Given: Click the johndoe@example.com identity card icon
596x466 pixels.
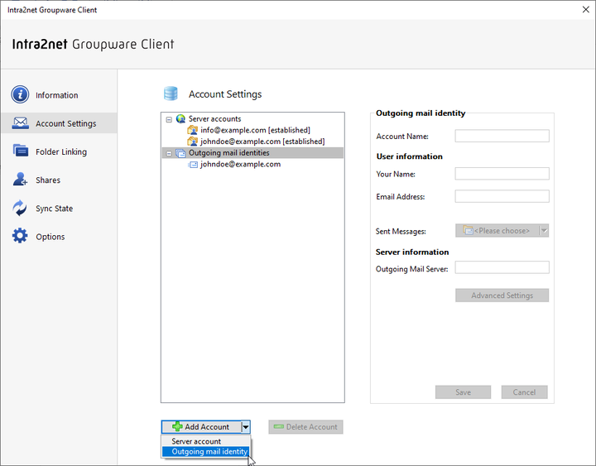Looking at the screenshot, I should (x=193, y=165).
